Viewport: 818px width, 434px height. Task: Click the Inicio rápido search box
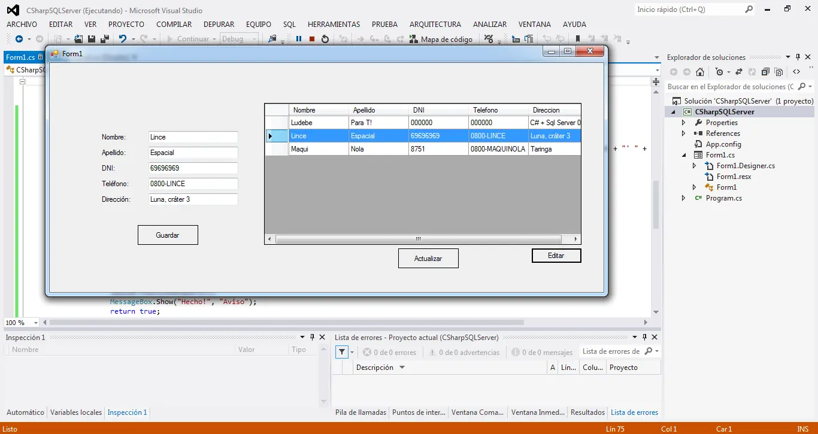coord(689,10)
